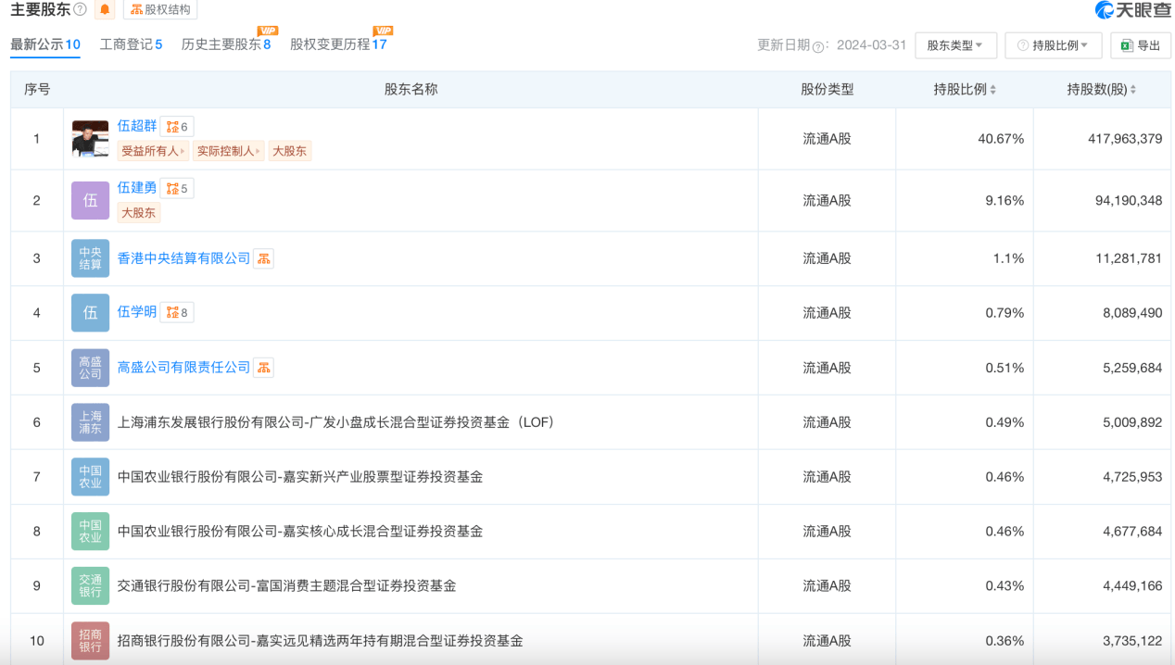This screenshot has width=1175, height=665.
Task: Open 香港中央结算有限公司 company link
Action: (184, 258)
